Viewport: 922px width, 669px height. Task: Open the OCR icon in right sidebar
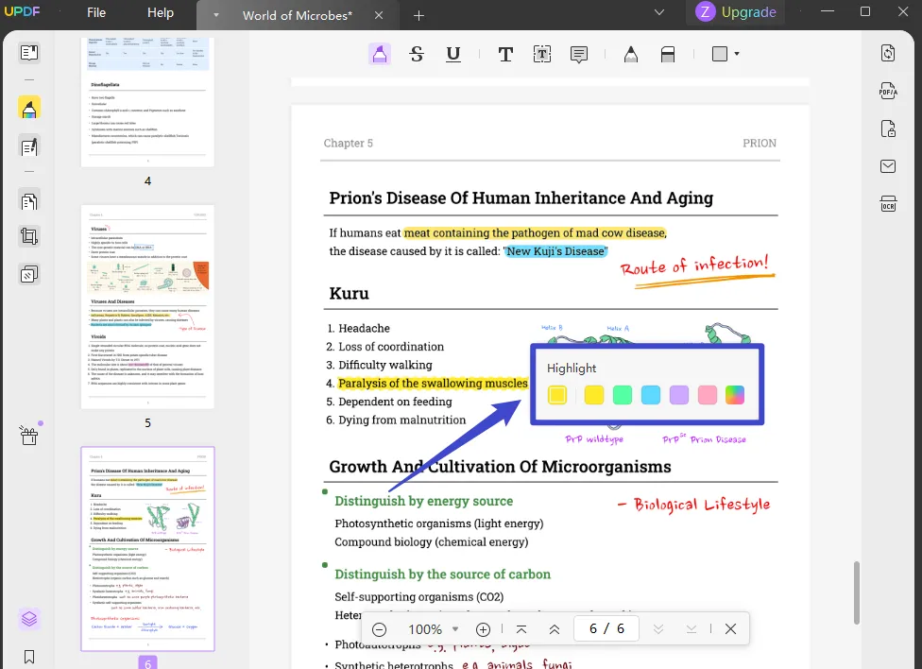[x=888, y=204]
